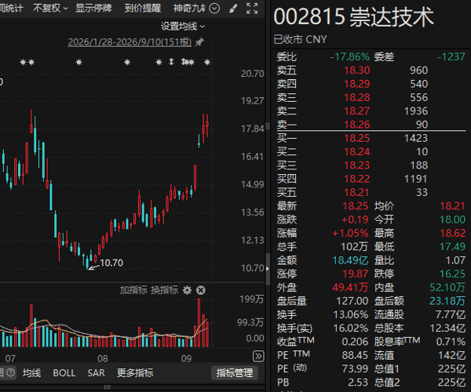Click the rightmost star event marker

(207, 62)
